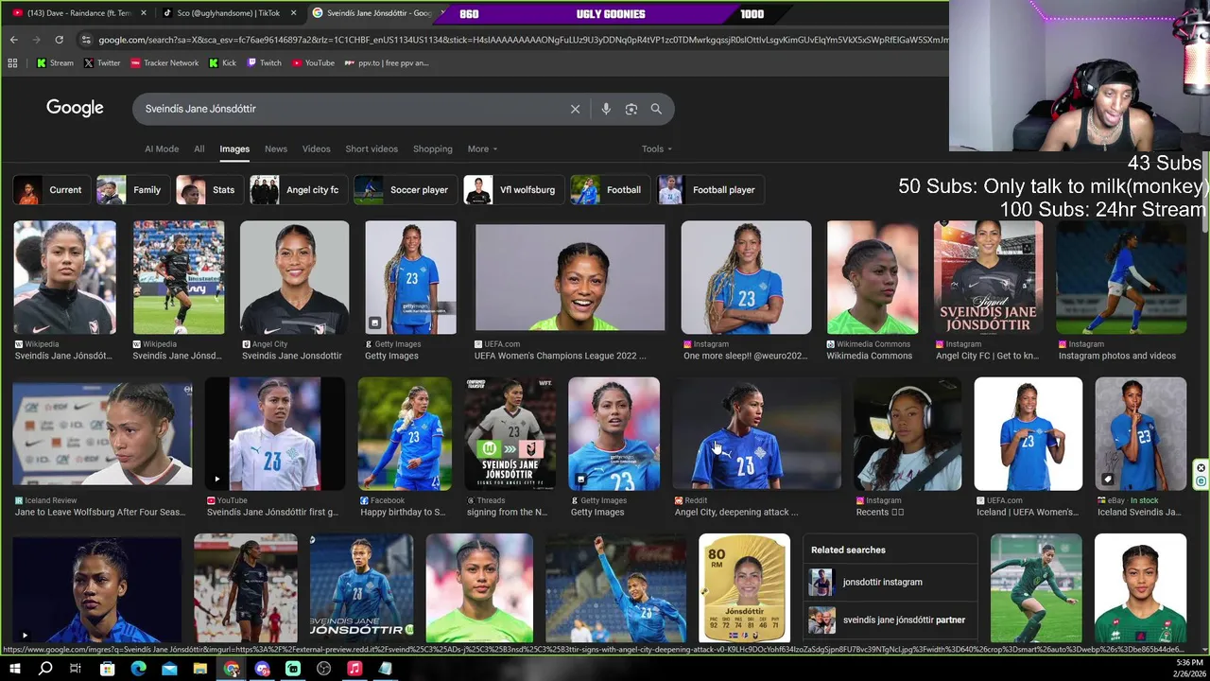
Task: Open the Reddit 'Angel City, deepening attack' link
Action: [x=736, y=512]
